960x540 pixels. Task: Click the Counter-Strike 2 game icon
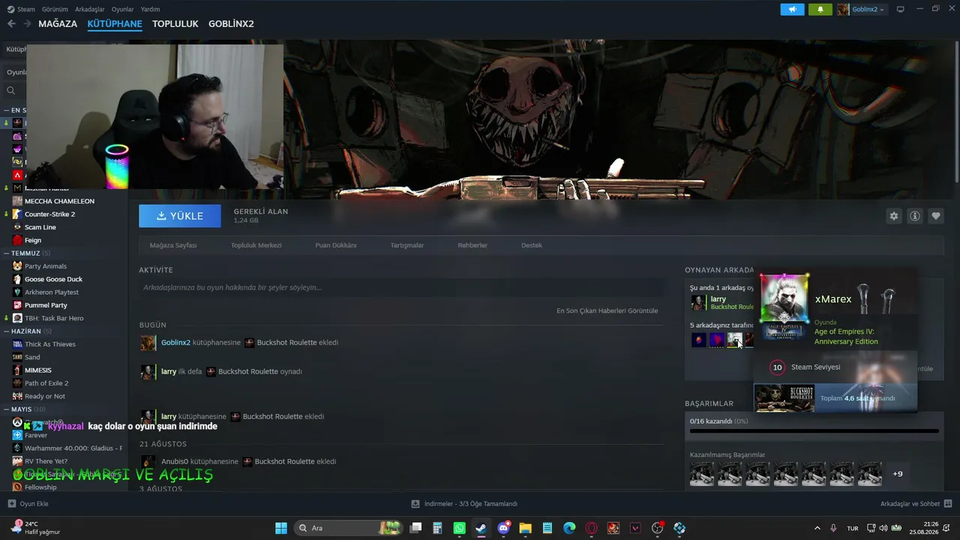tap(17, 214)
